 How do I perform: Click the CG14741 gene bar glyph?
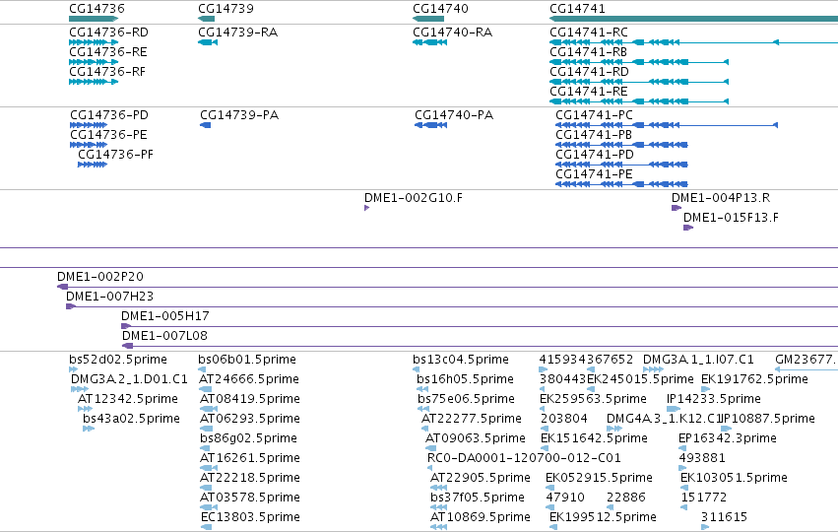click(693, 19)
